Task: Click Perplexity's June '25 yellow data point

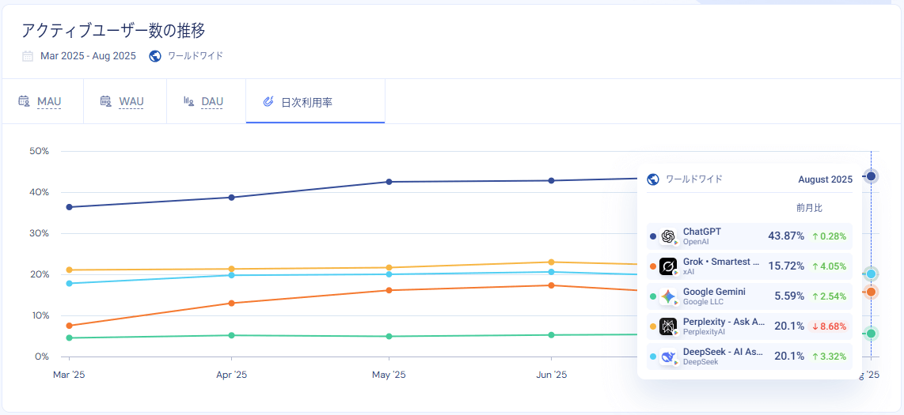Action: [x=551, y=262]
